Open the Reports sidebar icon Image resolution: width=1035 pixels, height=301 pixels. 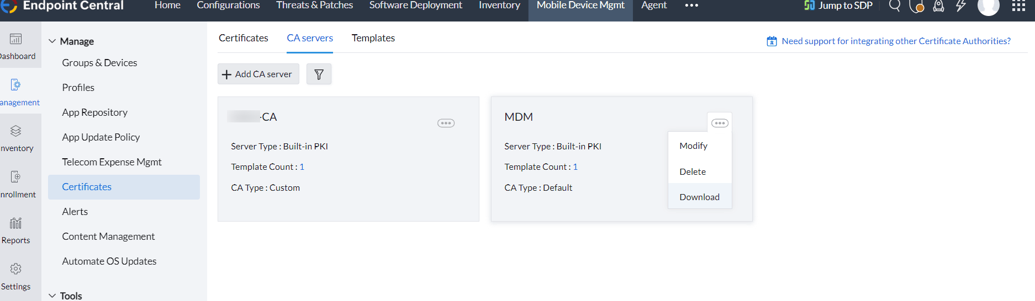point(16,223)
